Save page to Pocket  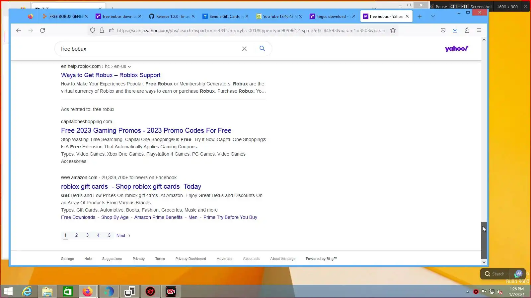(x=443, y=30)
